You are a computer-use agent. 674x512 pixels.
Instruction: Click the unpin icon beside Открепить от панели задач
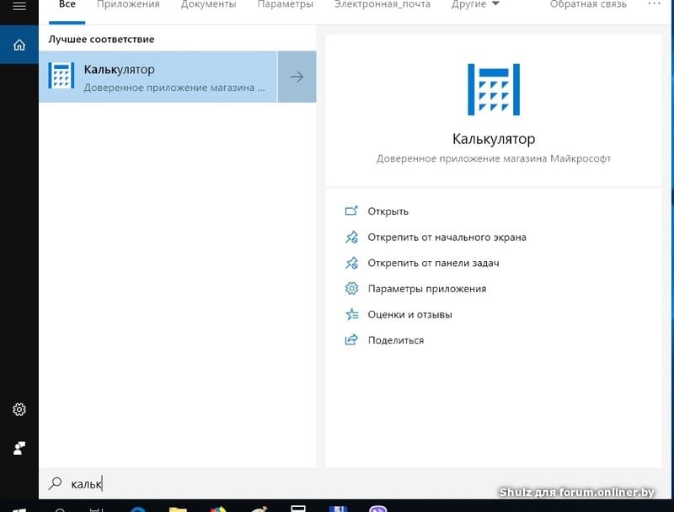351,263
